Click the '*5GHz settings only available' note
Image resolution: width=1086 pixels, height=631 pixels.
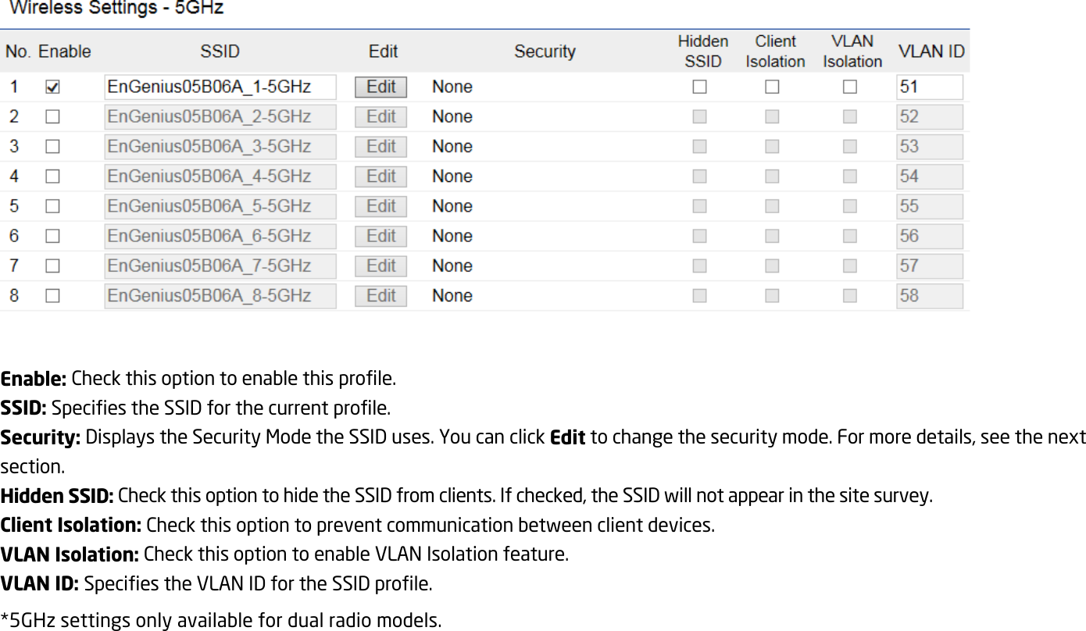[220, 622]
